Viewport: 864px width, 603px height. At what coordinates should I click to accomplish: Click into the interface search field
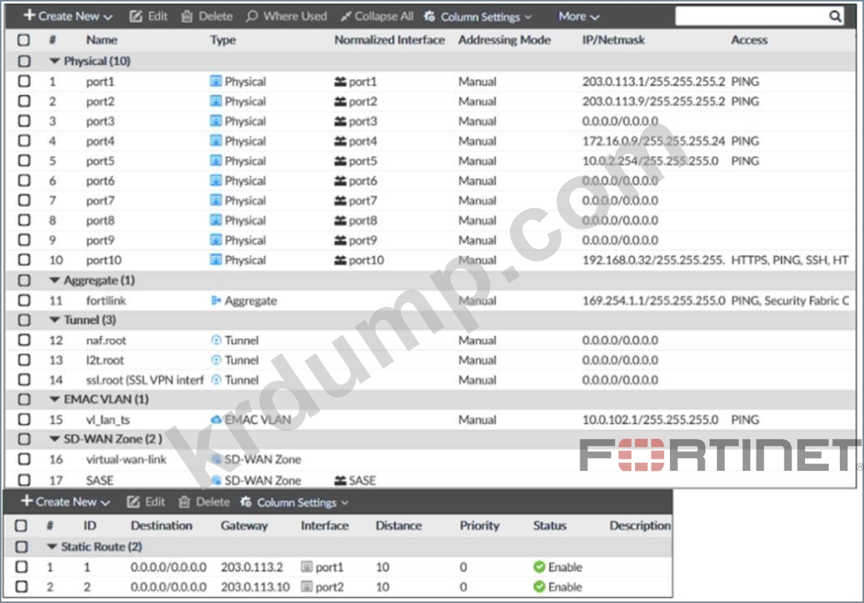pos(750,16)
